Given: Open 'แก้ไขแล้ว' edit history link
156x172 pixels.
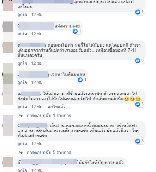Looking at the screenshot, I should click(x=57, y=107).
